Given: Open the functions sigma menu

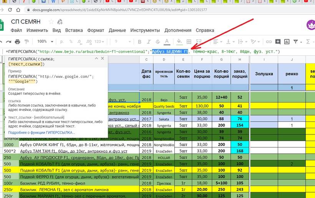Looking at the screenshot, I should tap(308, 42).
